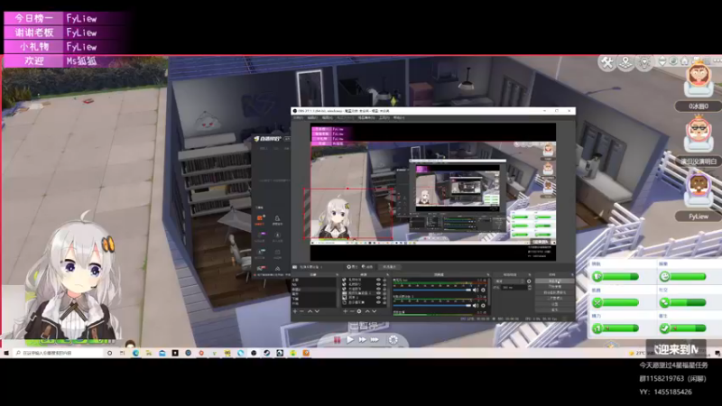The image size is (722, 406).
Task: Click the social need speech-bubble icon
Action: tap(664, 302)
